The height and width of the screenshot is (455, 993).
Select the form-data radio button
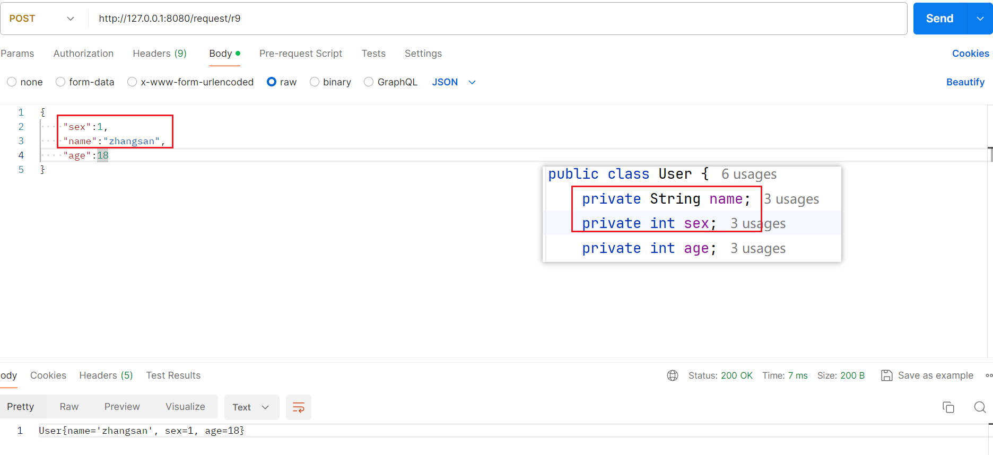pyautogui.click(x=60, y=82)
